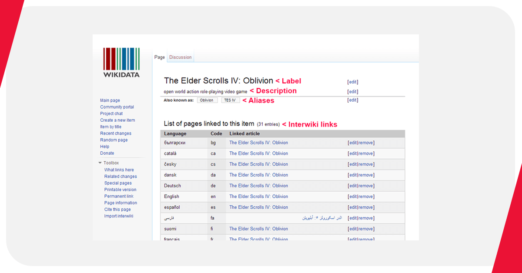Go to Project chat
This screenshot has height=273, width=522.
(111, 113)
